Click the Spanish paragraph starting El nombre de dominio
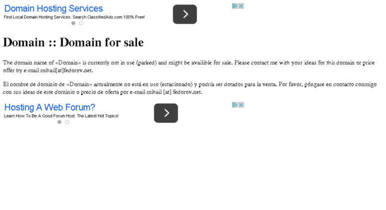386x210 pixels. [x=190, y=88]
